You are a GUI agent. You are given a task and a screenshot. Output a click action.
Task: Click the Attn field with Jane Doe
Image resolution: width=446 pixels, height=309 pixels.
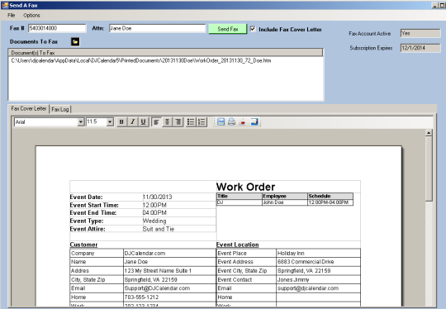157,28
